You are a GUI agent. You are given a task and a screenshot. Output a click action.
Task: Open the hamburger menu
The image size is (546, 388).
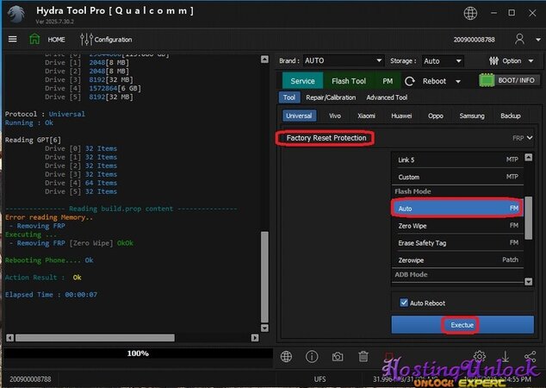pos(12,39)
